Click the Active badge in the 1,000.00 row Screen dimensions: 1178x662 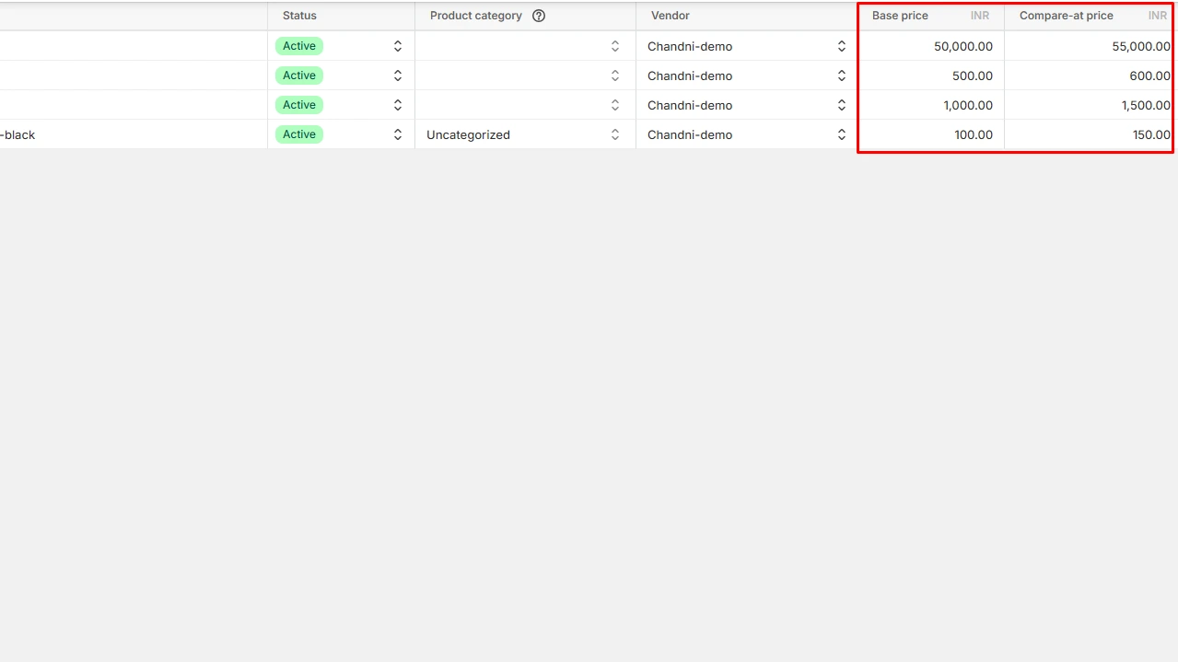[299, 105]
